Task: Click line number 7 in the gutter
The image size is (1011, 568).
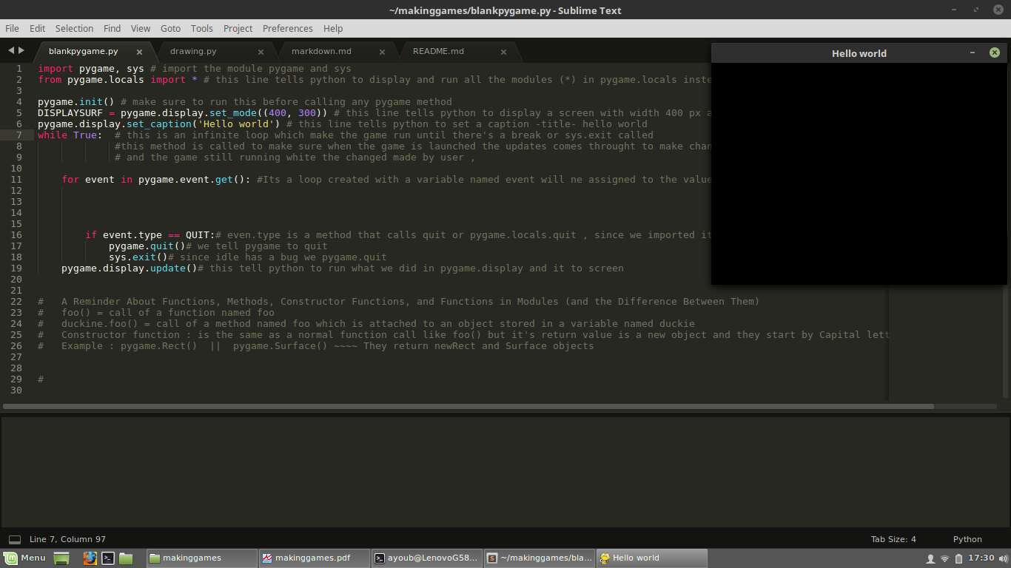Action: pyautogui.click(x=19, y=135)
